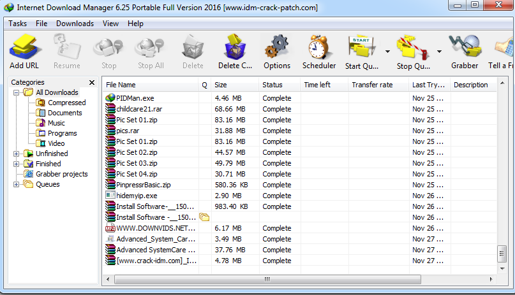The width and height of the screenshot is (515, 295).
Task: Click the vertical scrollbar thumb
Action: [x=502, y=254]
